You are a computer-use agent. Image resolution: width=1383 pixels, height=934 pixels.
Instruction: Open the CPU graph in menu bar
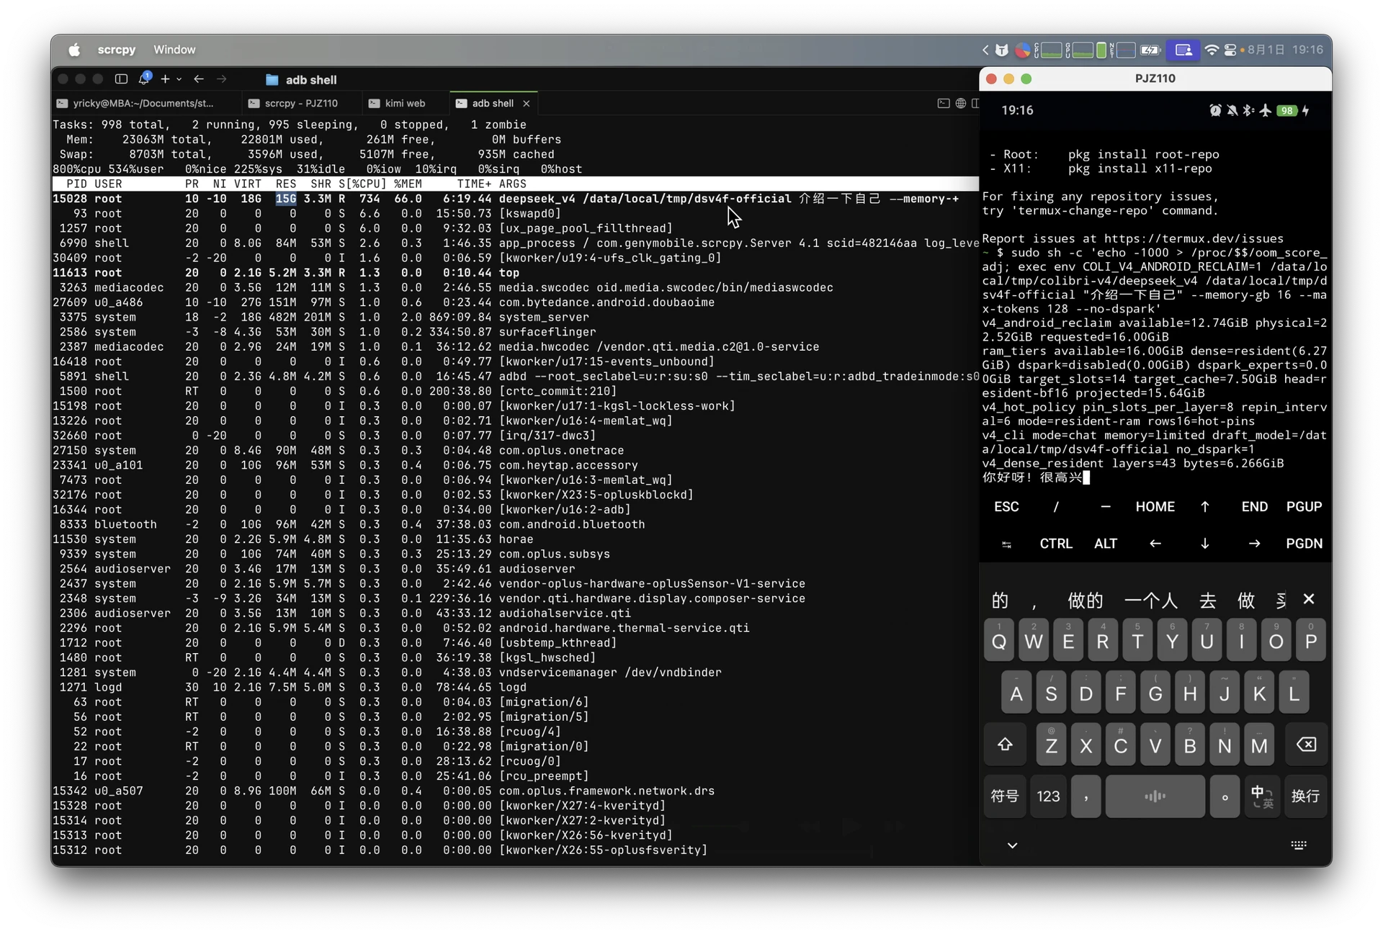[1049, 50]
